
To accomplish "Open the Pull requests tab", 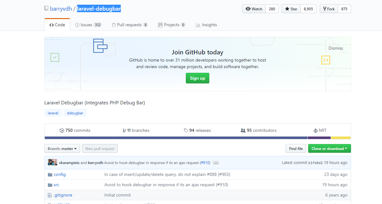I will click(130, 25).
